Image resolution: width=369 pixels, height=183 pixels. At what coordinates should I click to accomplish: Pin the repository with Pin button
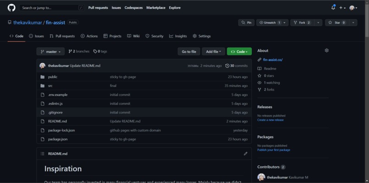[x=246, y=22]
